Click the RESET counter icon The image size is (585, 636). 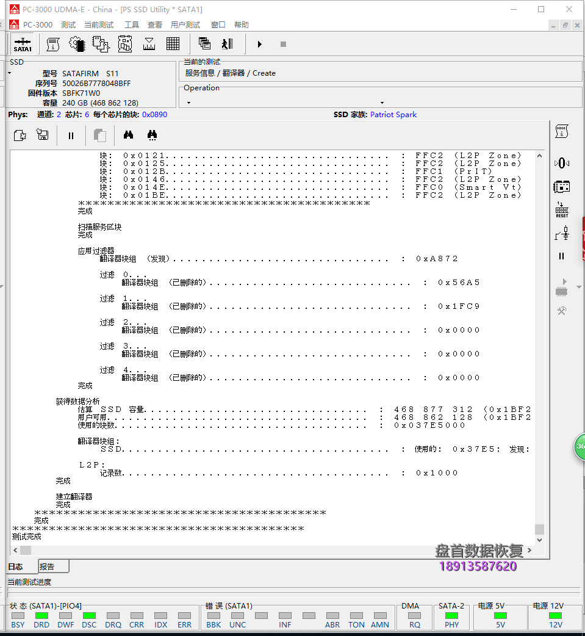point(562,210)
